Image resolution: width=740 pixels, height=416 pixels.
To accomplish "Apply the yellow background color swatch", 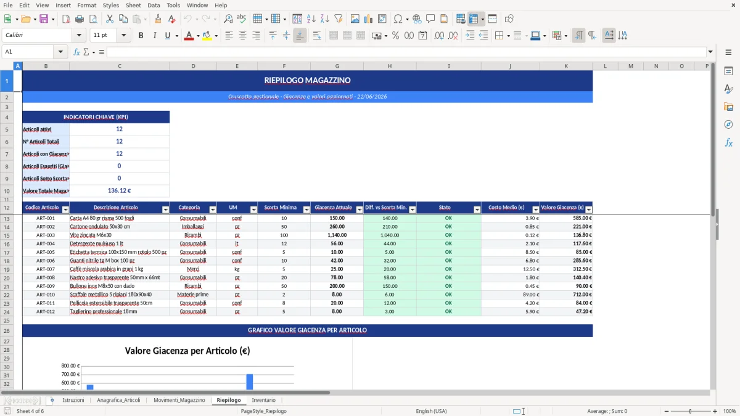I will pyautogui.click(x=207, y=36).
